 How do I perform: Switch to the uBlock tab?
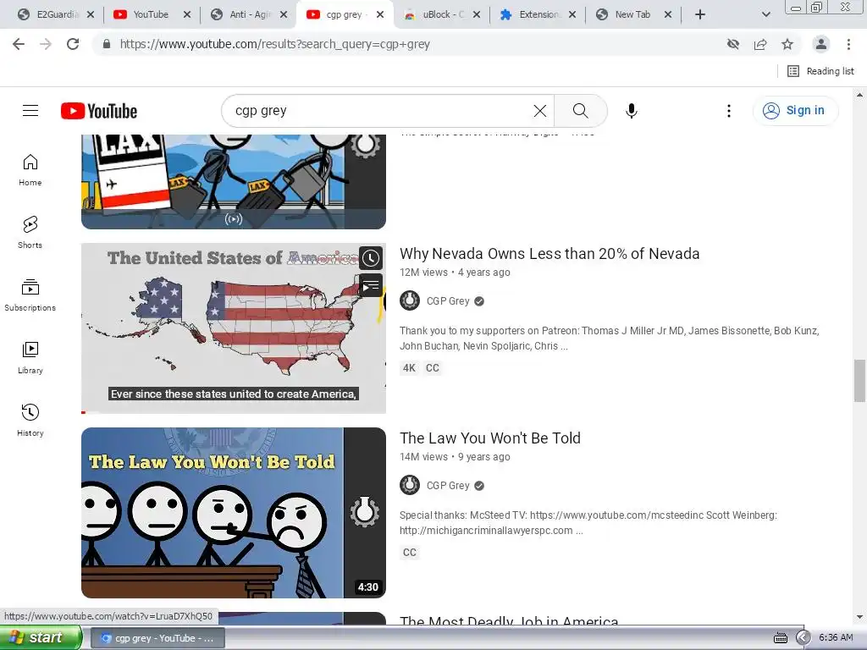436,14
